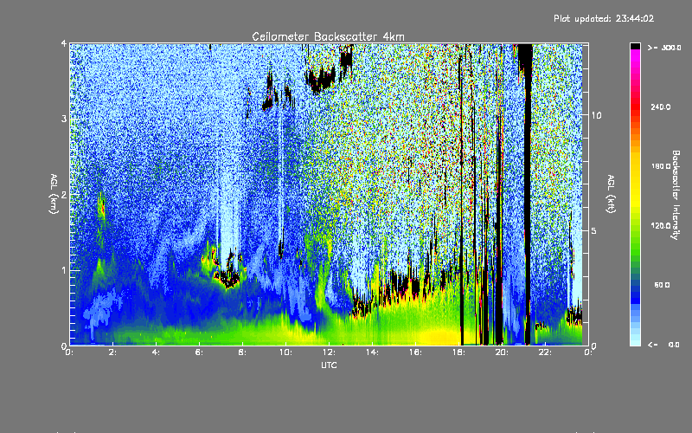The width and height of the screenshot is (692, 433).
Task: Click the "6:" UTC hour tick label
Action: [x=199, y=352]
